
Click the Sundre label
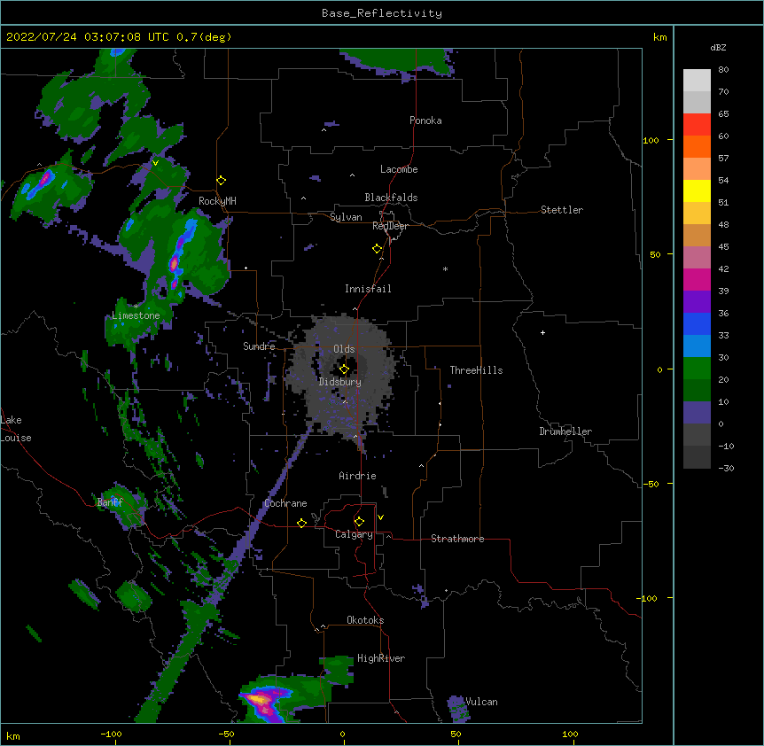[259, 346]
